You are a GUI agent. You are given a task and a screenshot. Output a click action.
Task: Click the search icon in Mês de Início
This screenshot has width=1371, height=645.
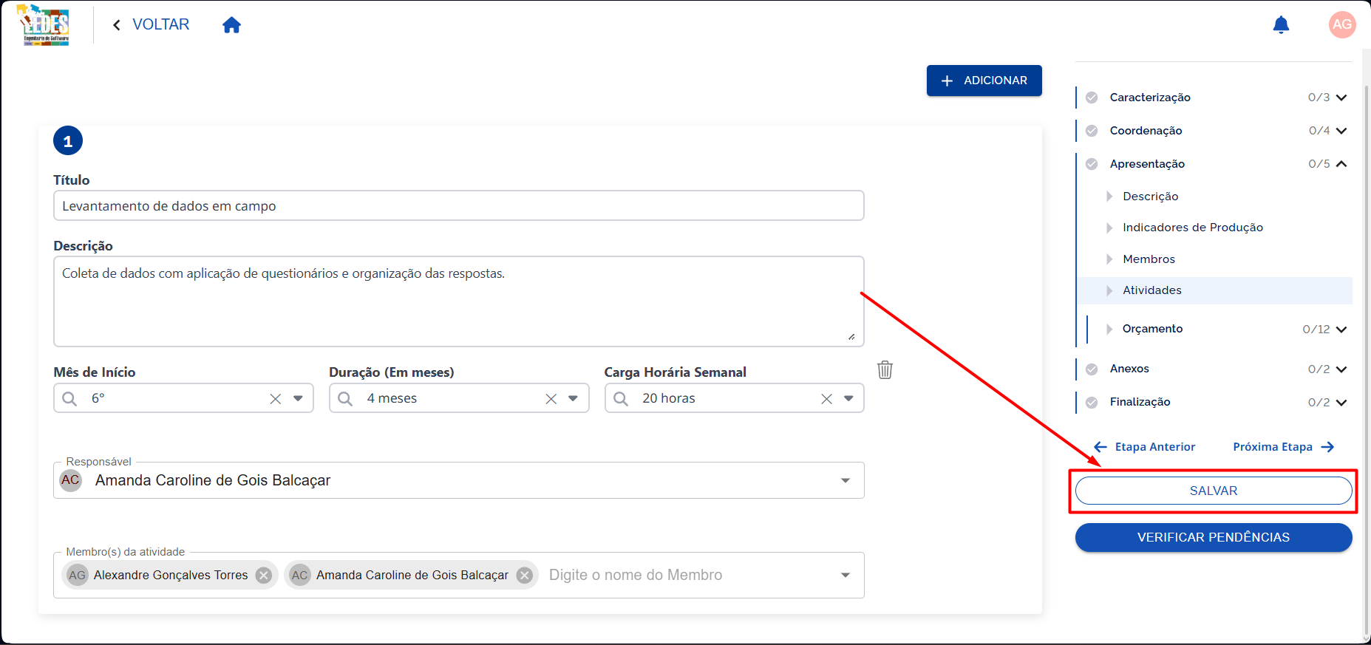click(x=69, y=399)
